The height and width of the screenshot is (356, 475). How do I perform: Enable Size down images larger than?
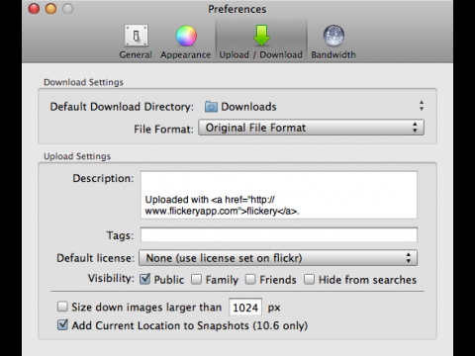pyautogui.click(x=62, y=307)
